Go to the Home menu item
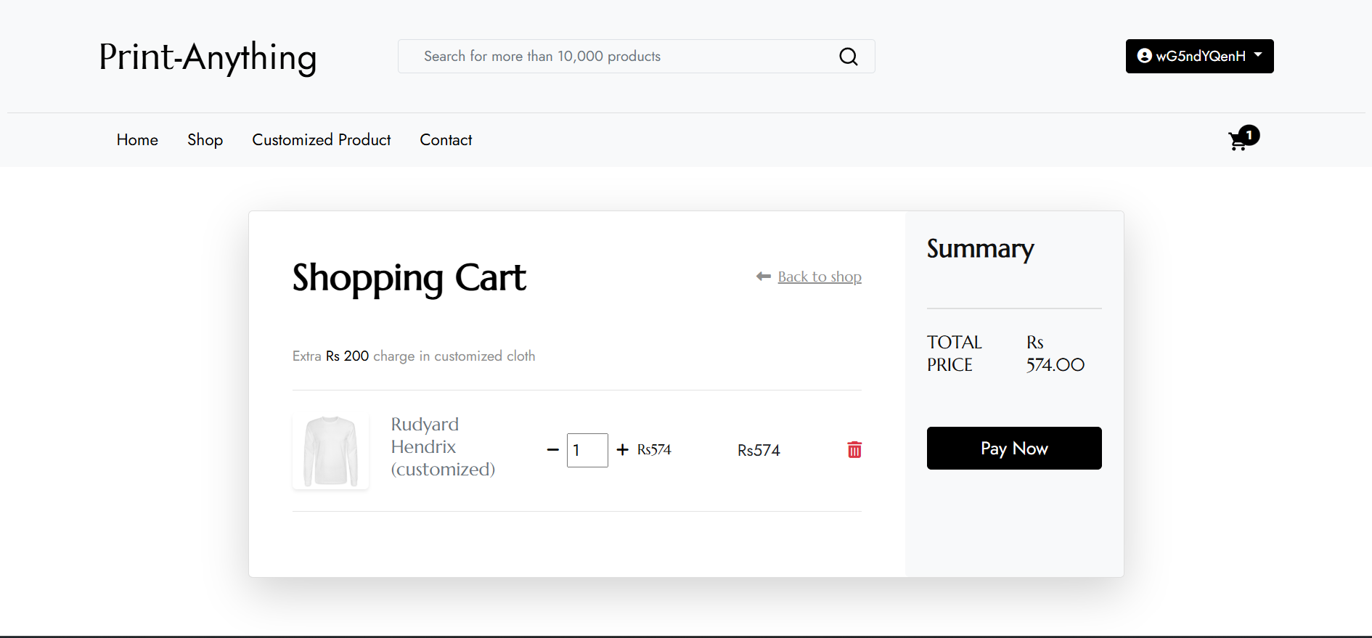The image size is (1372, 638). pyautogui.click(x=137, y=139)
